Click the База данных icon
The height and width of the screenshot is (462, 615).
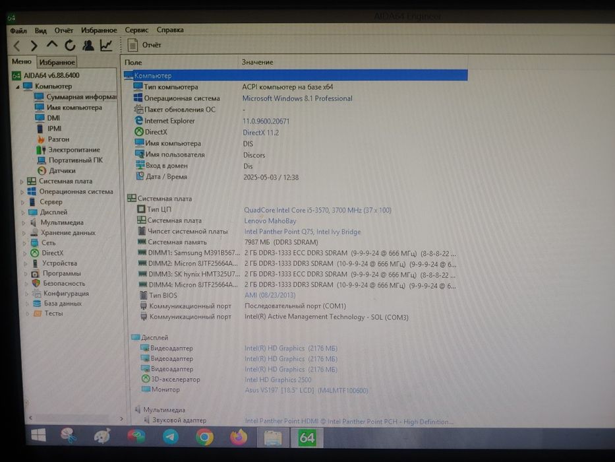(37, 304)
